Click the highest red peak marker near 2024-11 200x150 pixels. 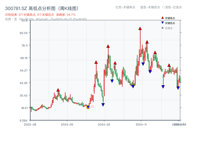click(x=140, y=28)
